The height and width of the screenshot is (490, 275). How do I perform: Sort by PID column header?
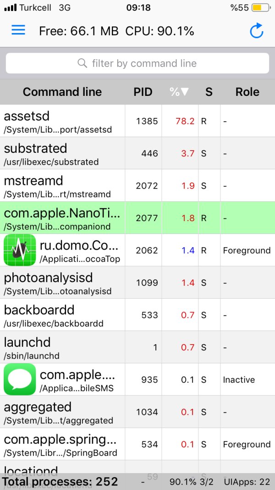click(143, 92)
